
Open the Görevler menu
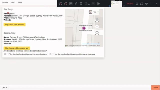tap(5, 2)
